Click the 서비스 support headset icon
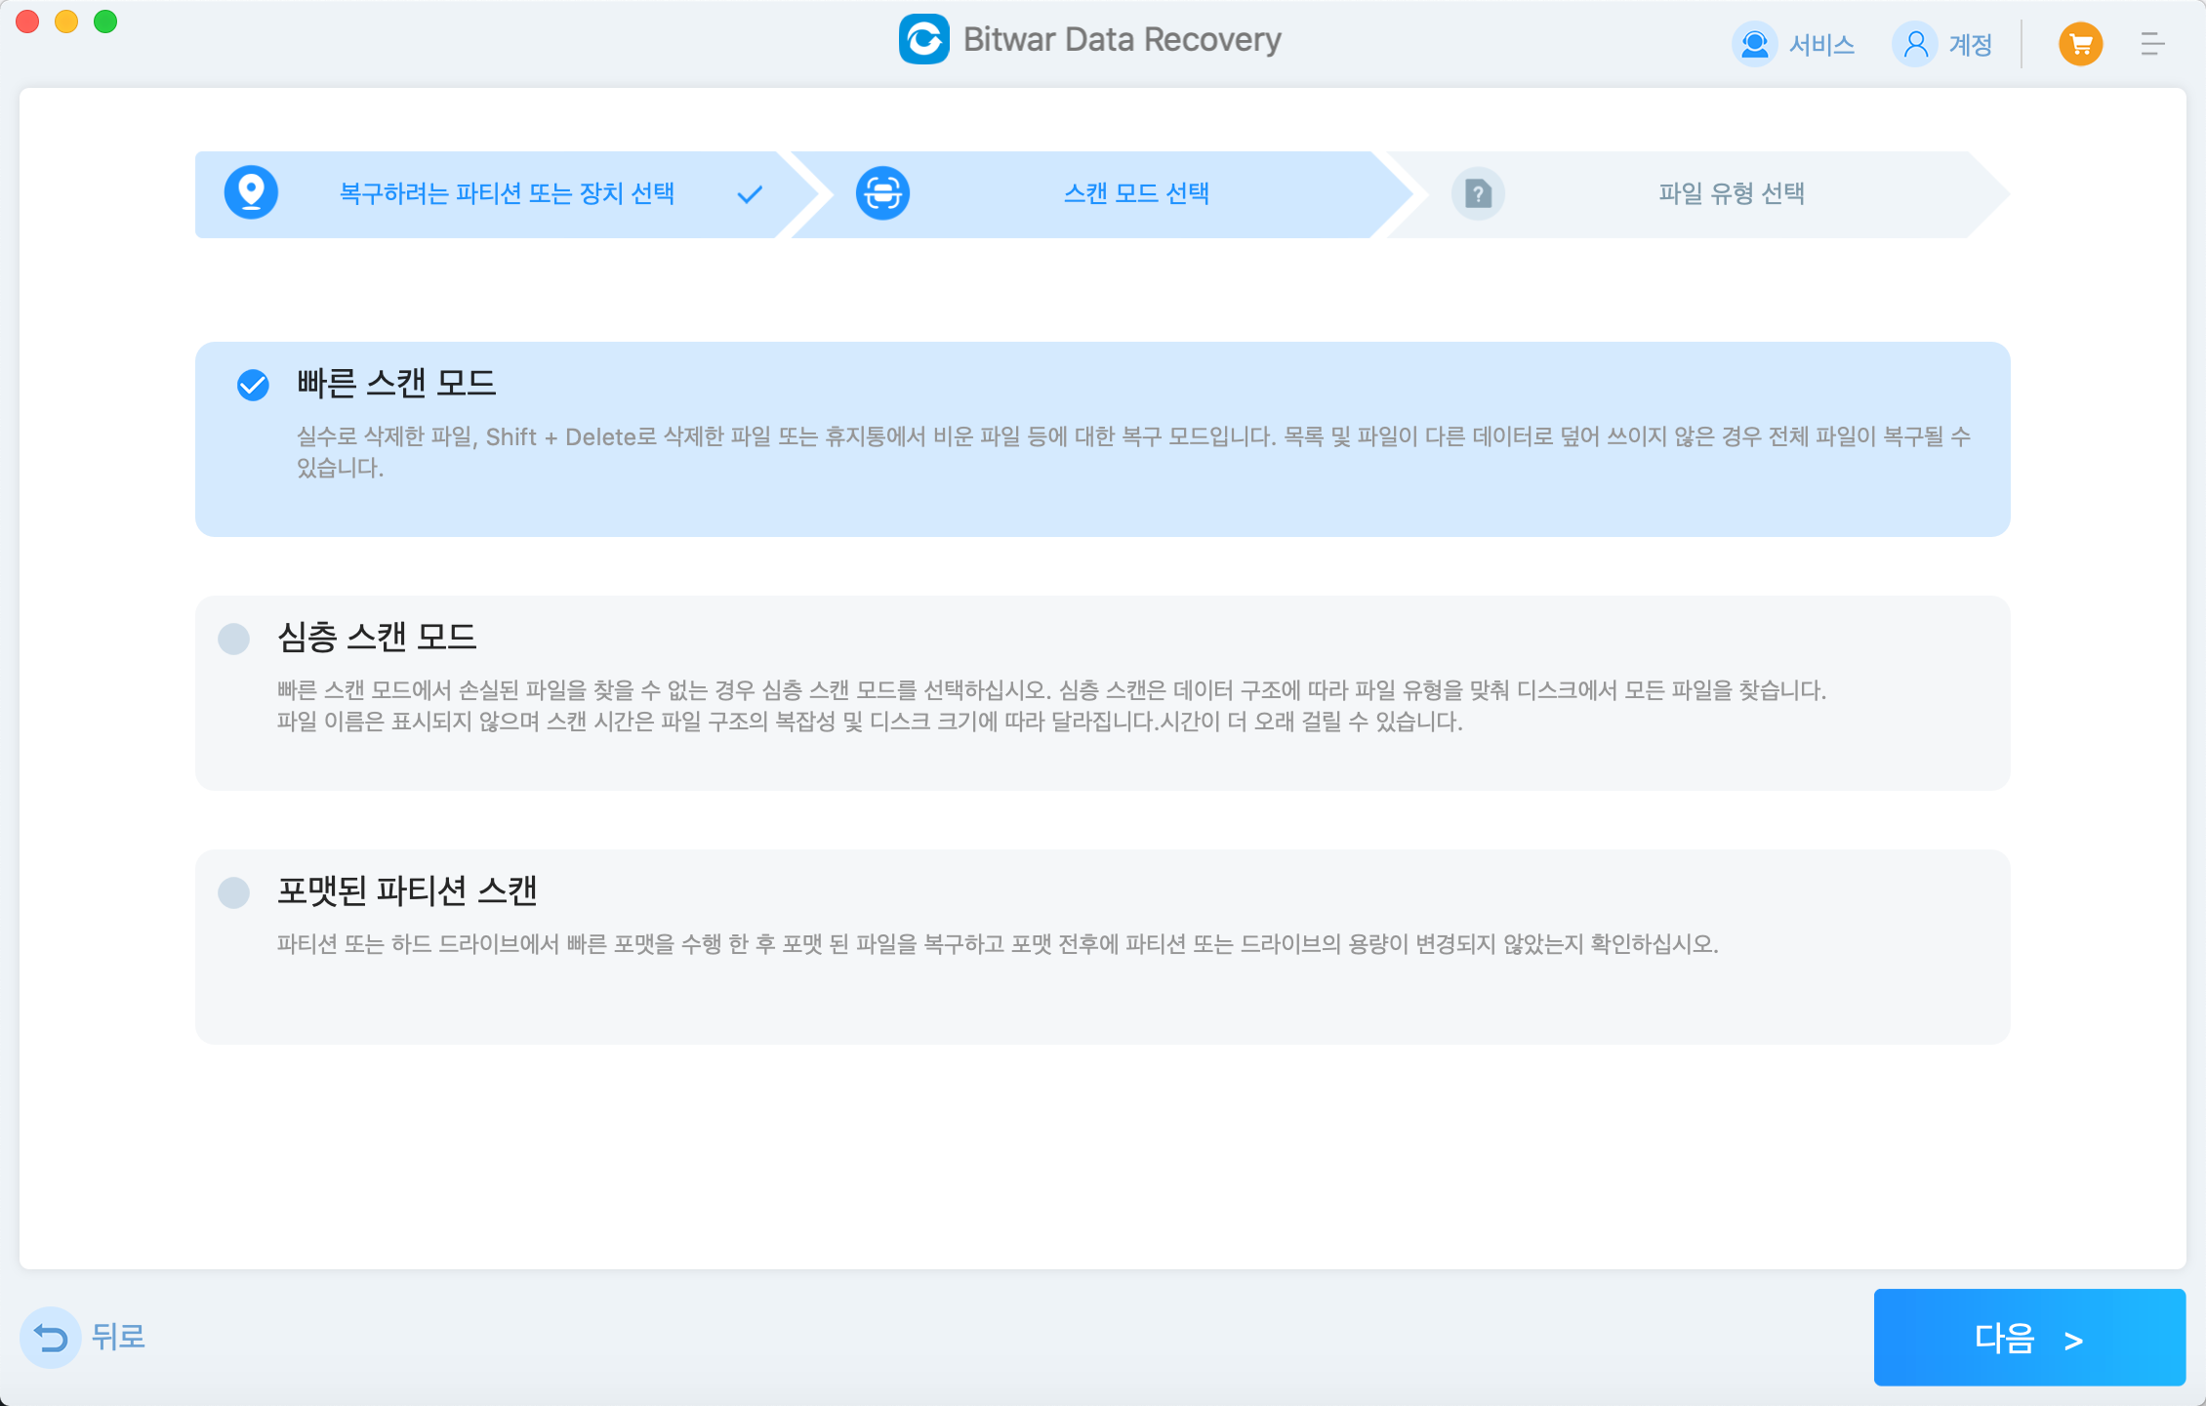The width and height of the screenshot is (2206, 1406). (x=1754, y=44)
